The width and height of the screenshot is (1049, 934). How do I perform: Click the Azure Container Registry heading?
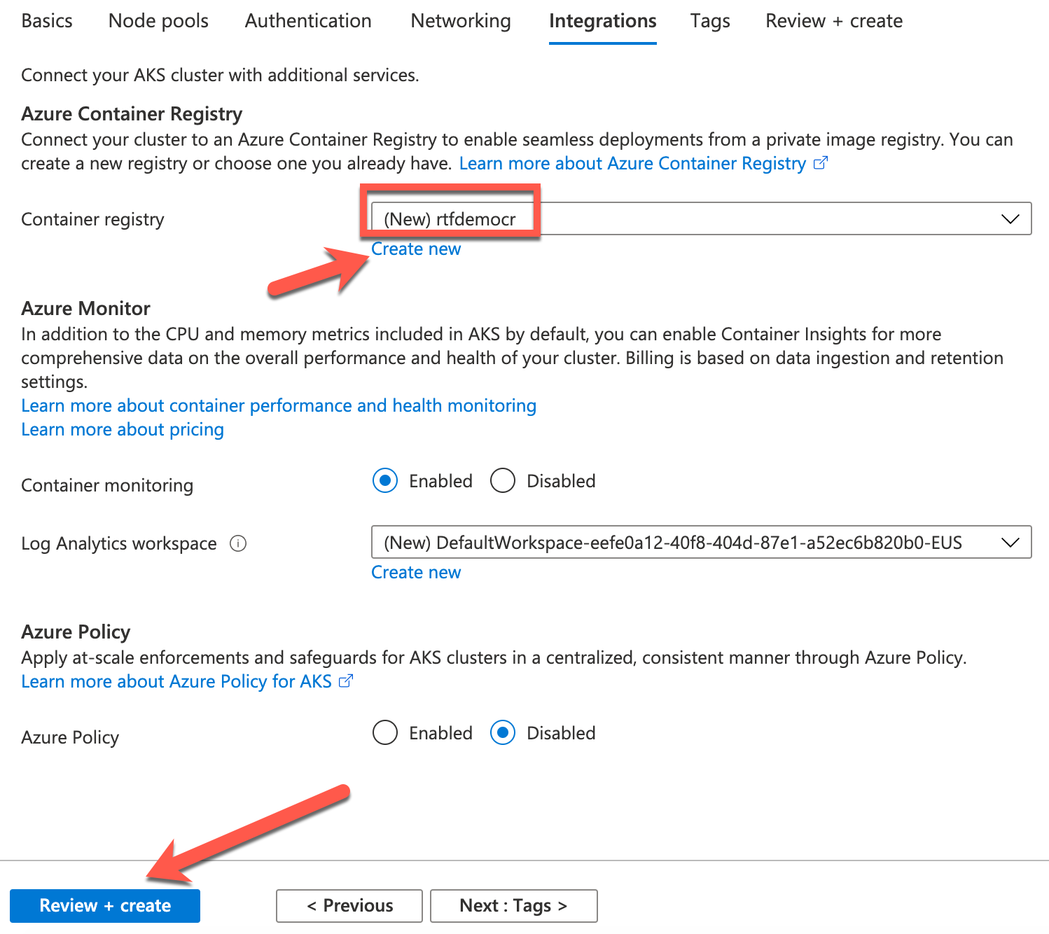132,113
